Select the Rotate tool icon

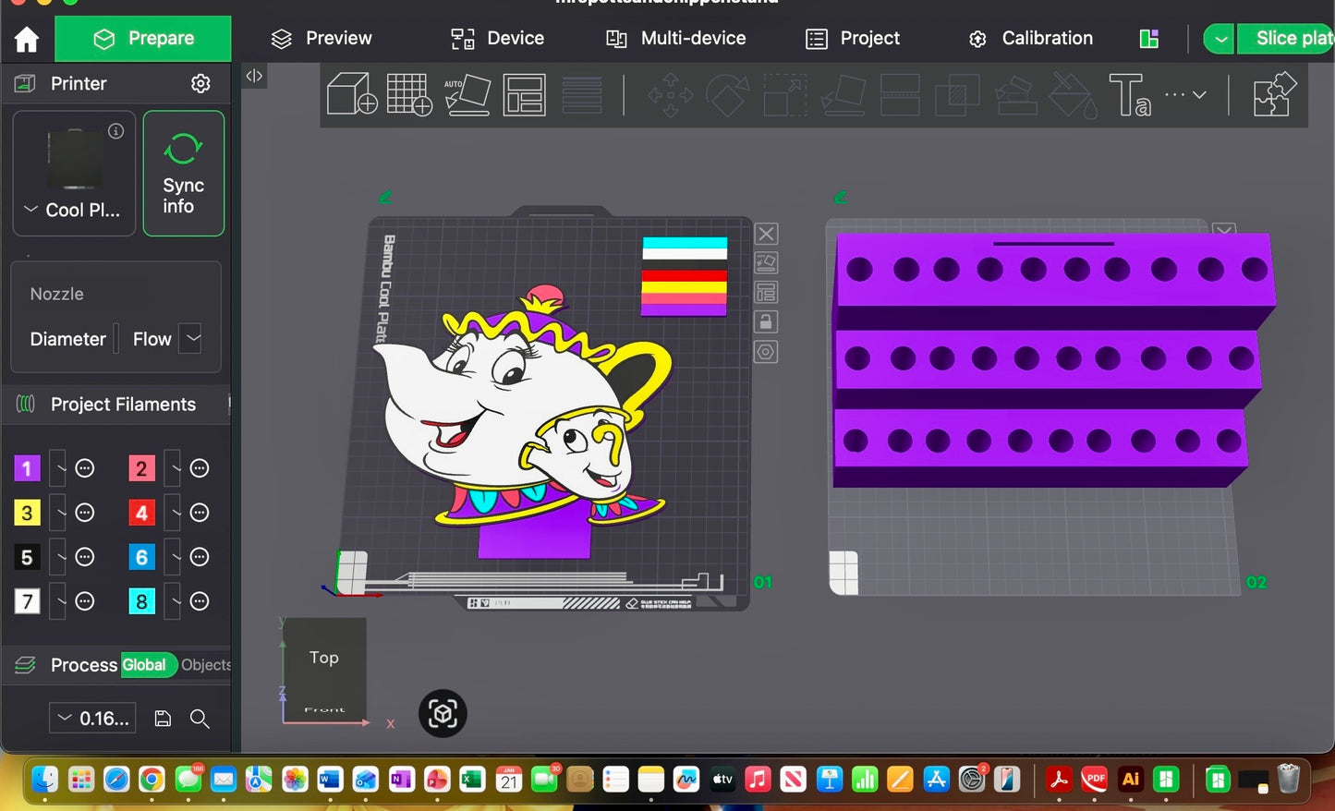point(727,95)
